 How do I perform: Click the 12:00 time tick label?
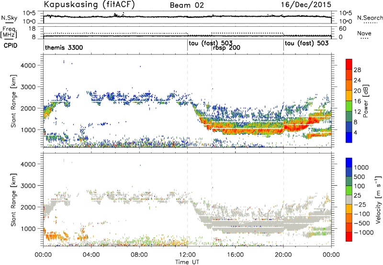coord(187,255)
